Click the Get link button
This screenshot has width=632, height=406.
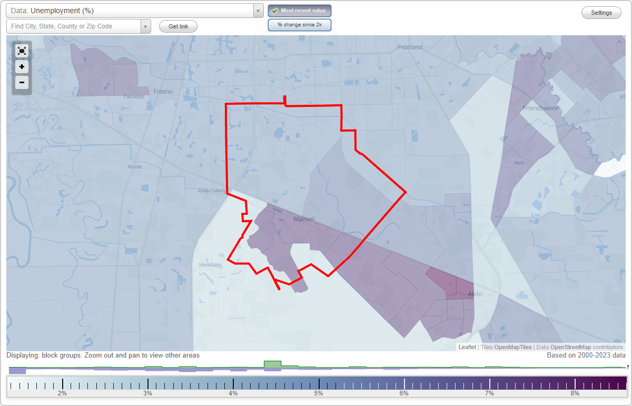[x=177, y=26]
